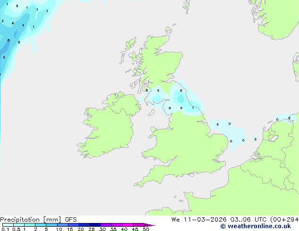
Task: Click the '45' legend scale label
Action: tap(135, 229)
